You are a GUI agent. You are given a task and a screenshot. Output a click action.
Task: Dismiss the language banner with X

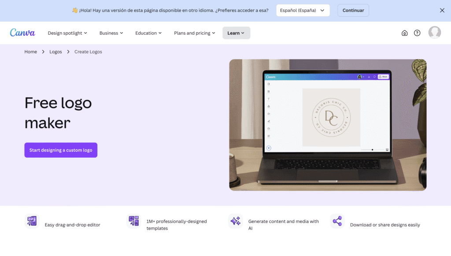tap(442, 10)
